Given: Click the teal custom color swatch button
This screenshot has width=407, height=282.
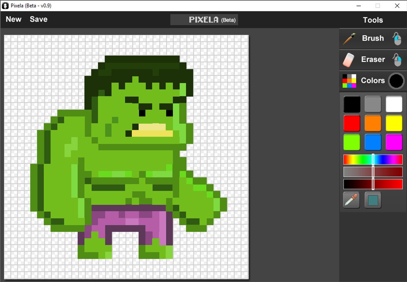Looking at the screenshot, I should (x=373, y=200).
